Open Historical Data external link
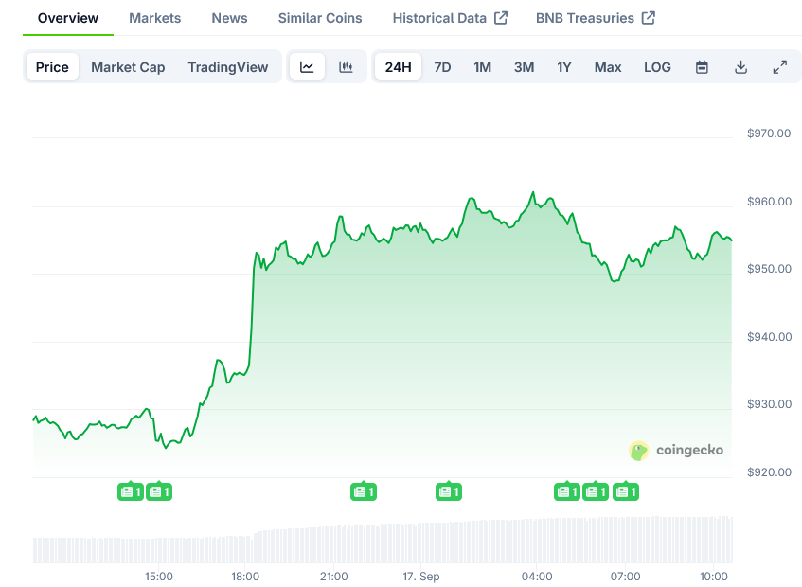The height and width of the screenshot is (587, 802). tap(450, 18)
